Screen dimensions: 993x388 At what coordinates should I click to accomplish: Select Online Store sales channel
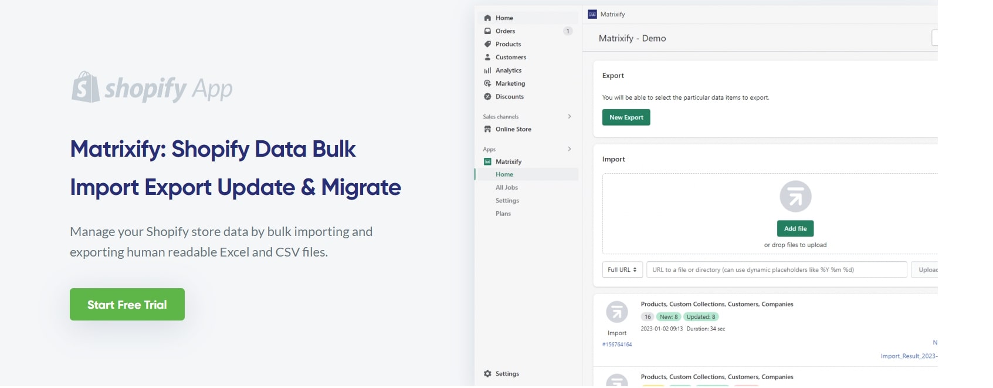point(513,129)
